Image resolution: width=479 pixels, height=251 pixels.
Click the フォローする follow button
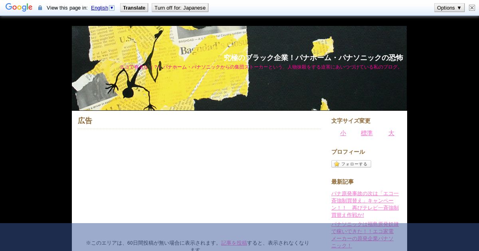(x=351, y=164)
